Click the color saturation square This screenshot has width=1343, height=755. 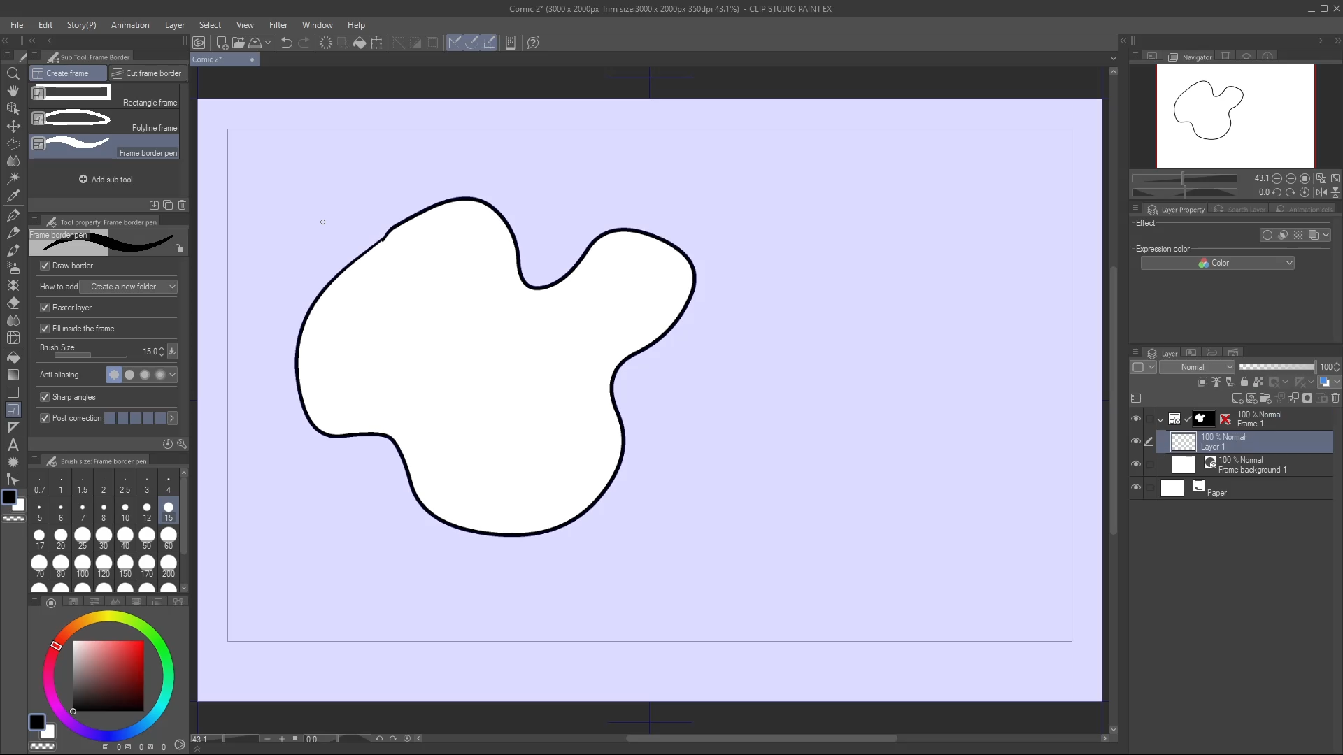click(108, 675)
